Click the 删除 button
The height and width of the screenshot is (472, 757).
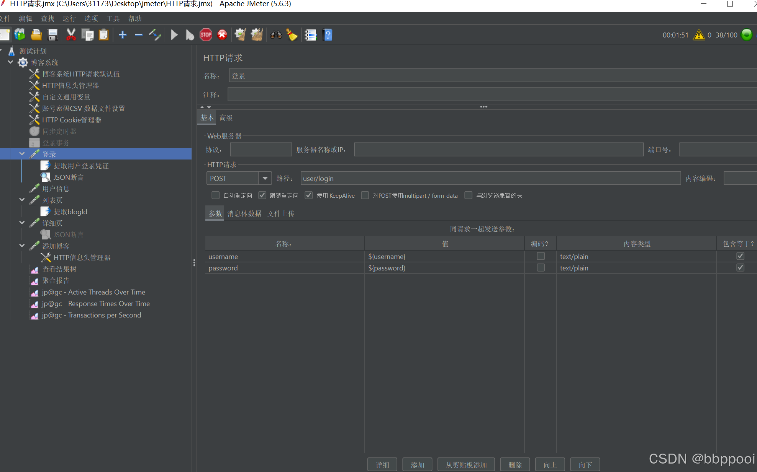click(x=515, y=464)
